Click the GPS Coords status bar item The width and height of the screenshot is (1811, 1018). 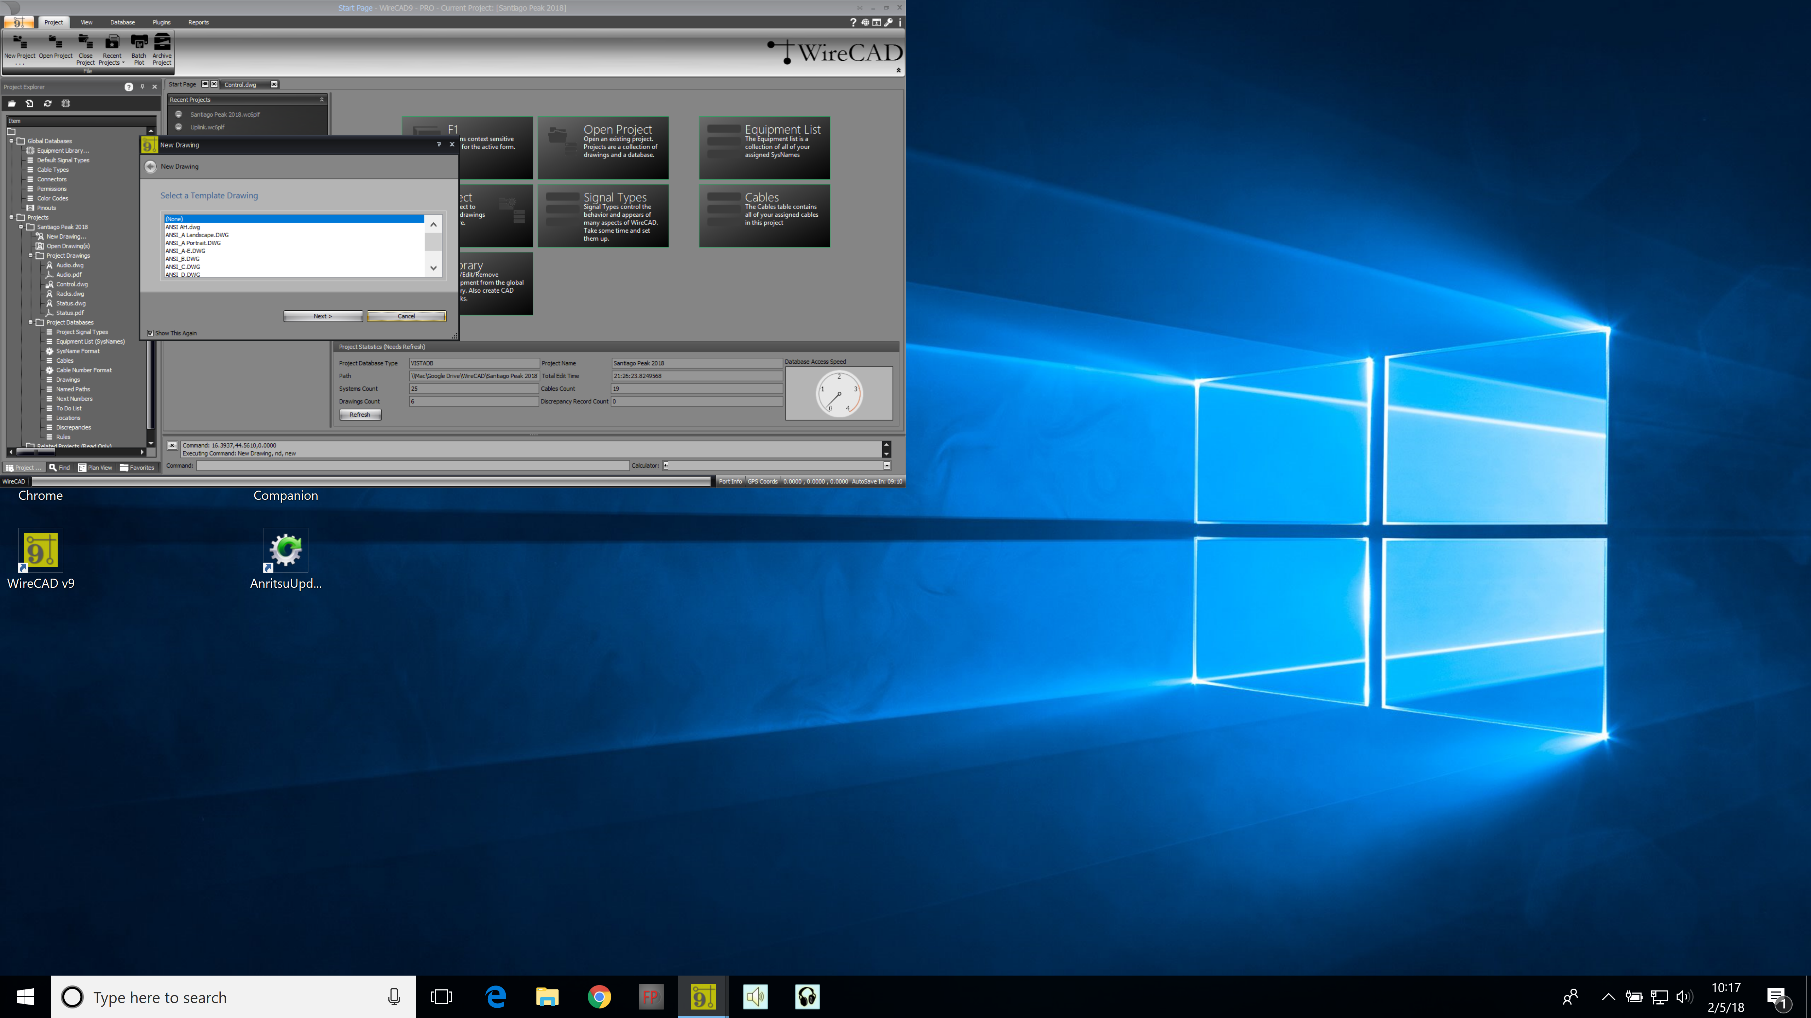(763, 481)
